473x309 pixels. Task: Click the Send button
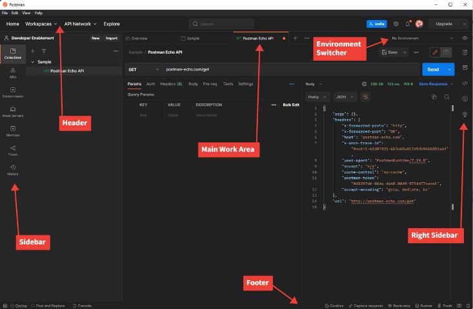pyautogui.click(x=433, y=69)
